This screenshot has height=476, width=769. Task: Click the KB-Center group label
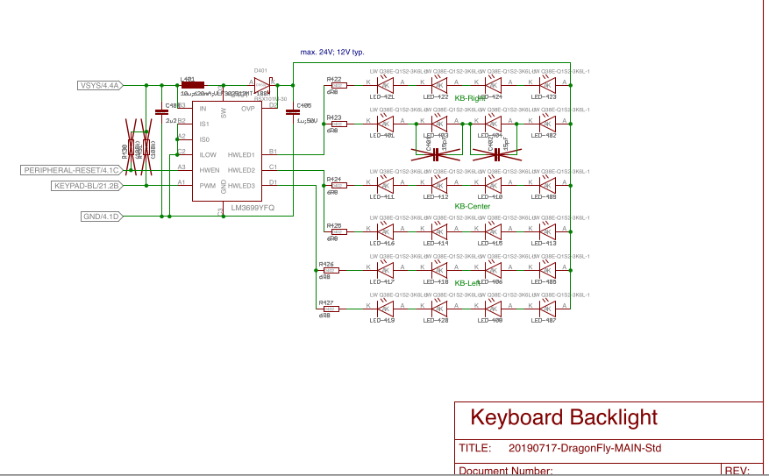pyautogui.click(x=472, y=206)
